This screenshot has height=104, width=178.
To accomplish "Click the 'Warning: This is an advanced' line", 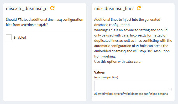I will [x=131, y=30].
